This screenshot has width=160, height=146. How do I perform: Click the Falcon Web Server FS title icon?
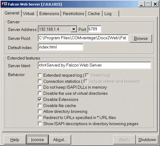click(x=4, y=4)
